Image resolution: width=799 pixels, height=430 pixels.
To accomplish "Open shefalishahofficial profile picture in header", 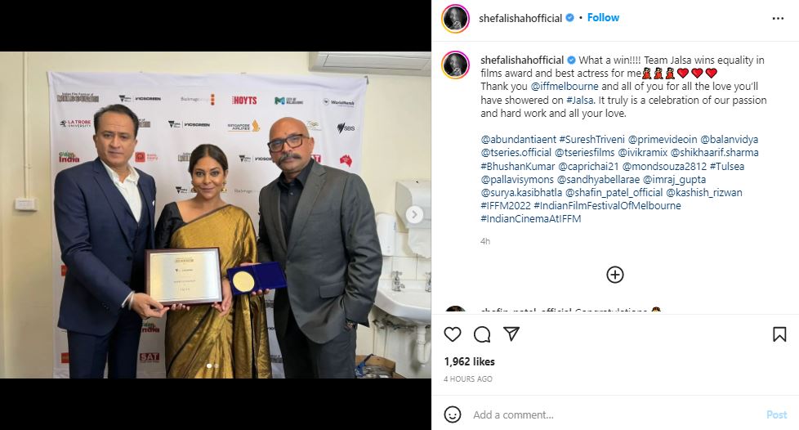I will (x=456, y=18).
